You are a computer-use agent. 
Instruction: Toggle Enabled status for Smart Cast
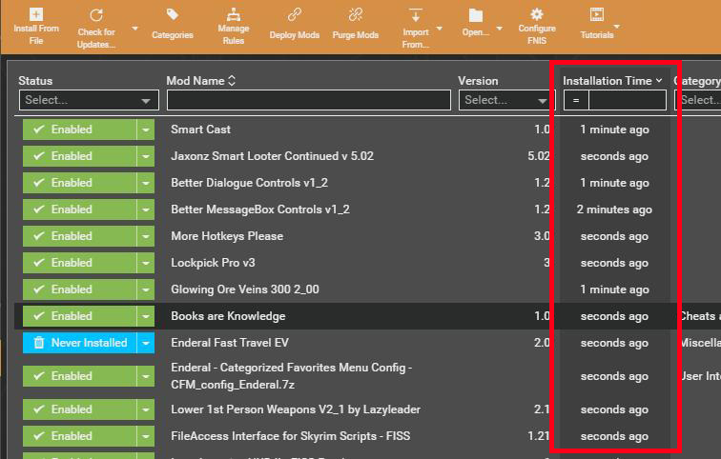(x=79, y=130)
